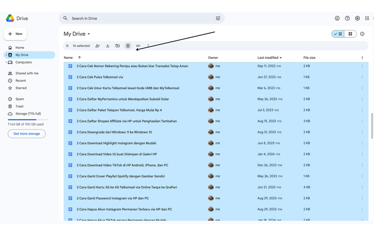
Task: Switch to list layout view
Action: pos(338,34)
